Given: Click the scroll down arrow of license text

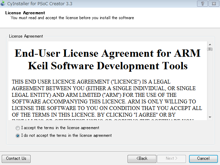Looking at the screenshot, I should 210,117.
